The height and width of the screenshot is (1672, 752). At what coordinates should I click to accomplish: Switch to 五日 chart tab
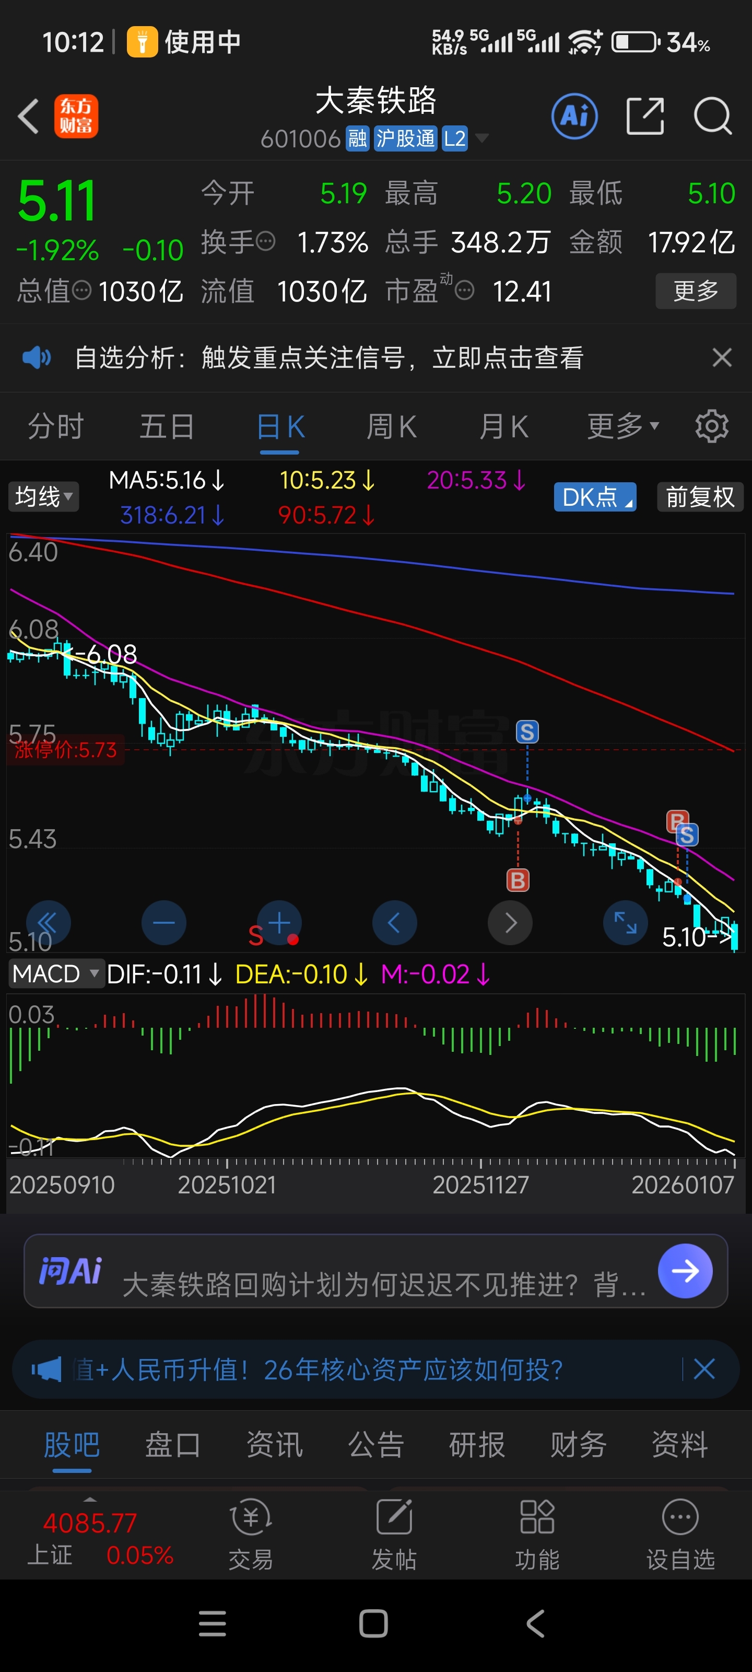168,426
